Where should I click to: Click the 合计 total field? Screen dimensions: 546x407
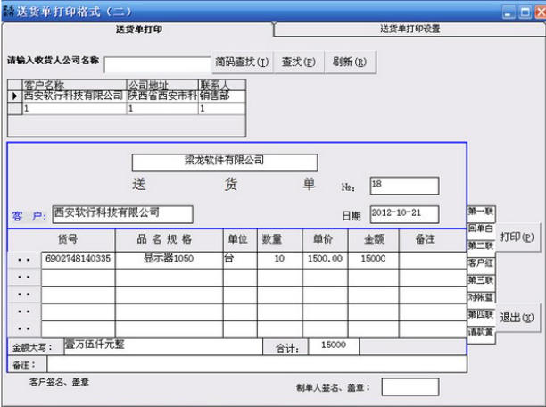pyautogui.click(x=334, y=346)
